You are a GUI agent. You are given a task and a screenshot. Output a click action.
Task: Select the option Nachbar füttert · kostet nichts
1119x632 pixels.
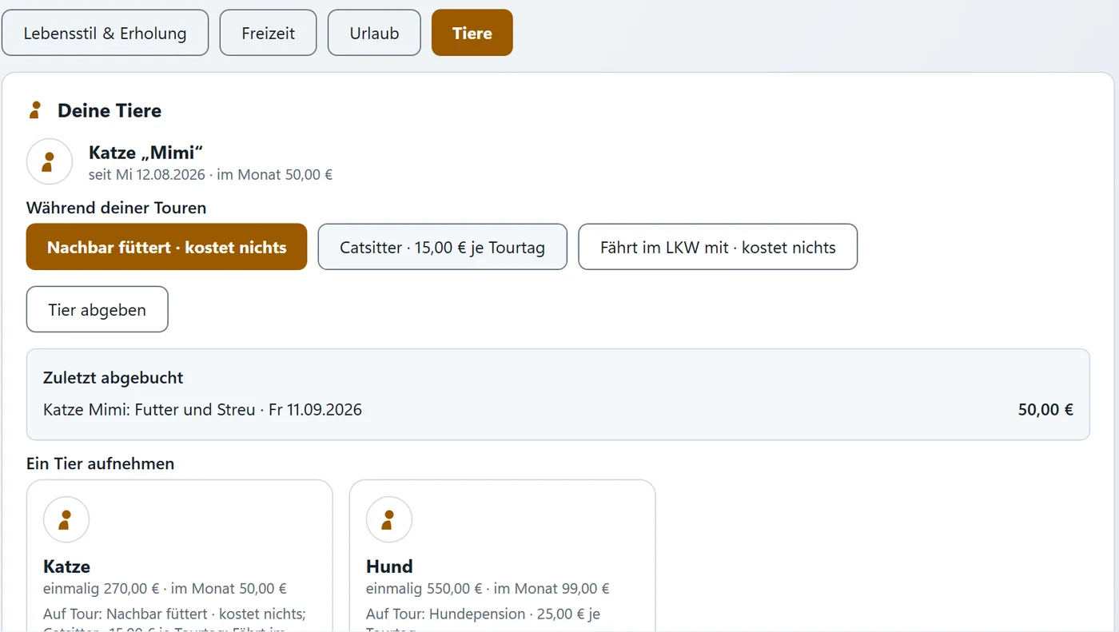tap(167, 247)
